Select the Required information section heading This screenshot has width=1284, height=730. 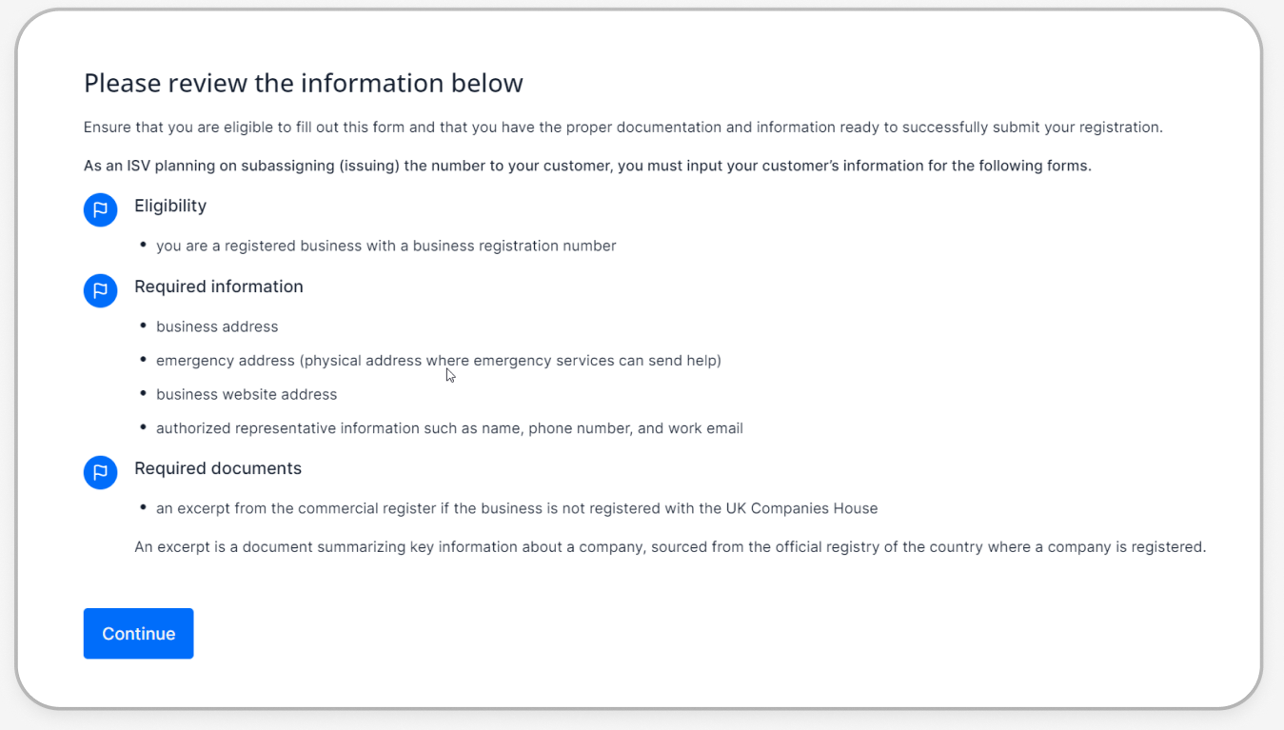coord(218,286)
